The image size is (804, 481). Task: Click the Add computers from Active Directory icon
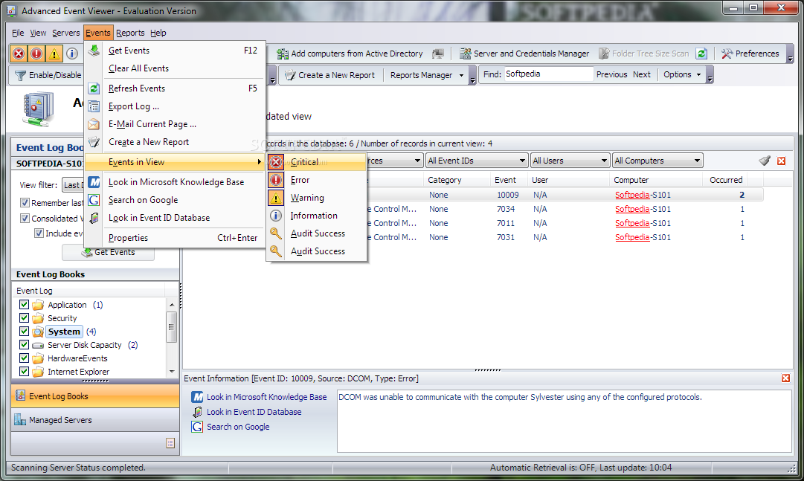click(x=283, y=54)
